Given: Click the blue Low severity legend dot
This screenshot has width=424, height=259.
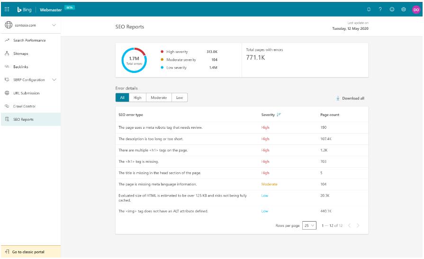Looking at the screenshot, I should pos(162,67).
